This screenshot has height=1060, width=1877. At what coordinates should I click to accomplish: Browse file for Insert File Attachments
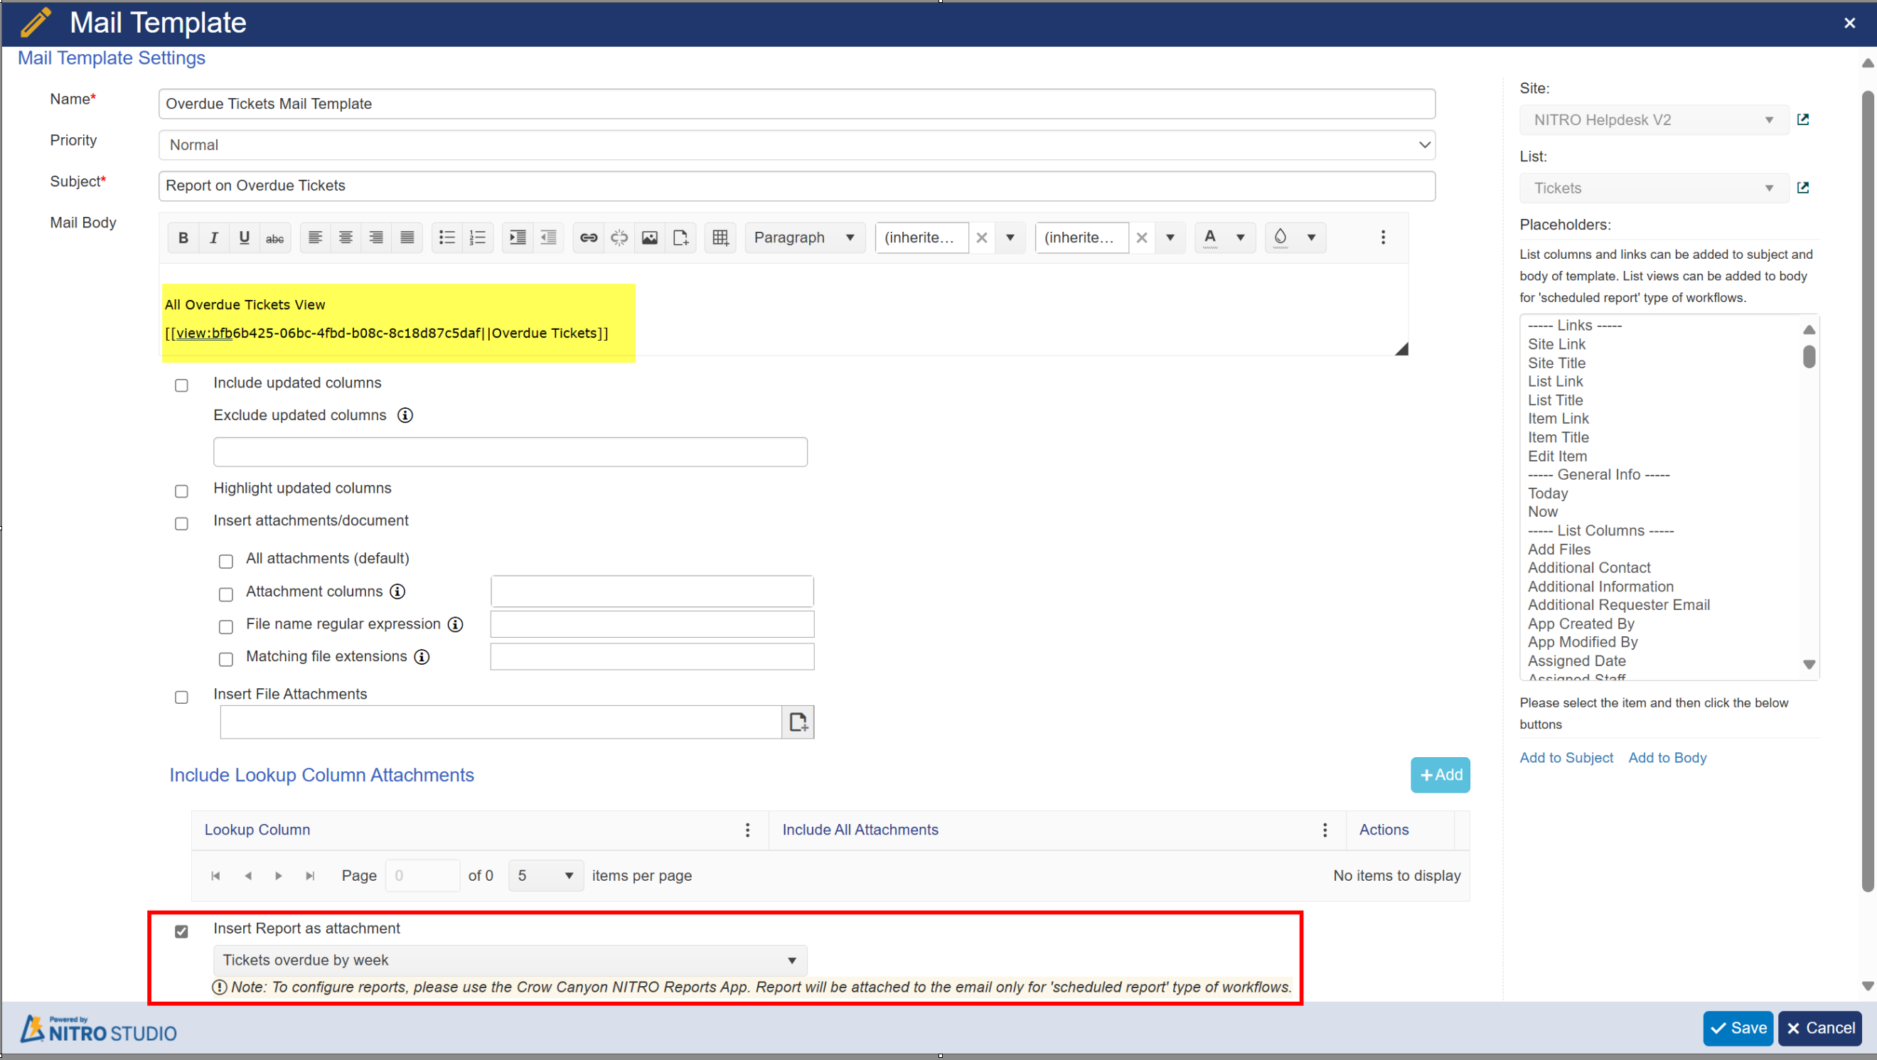(x=798, y=722)
